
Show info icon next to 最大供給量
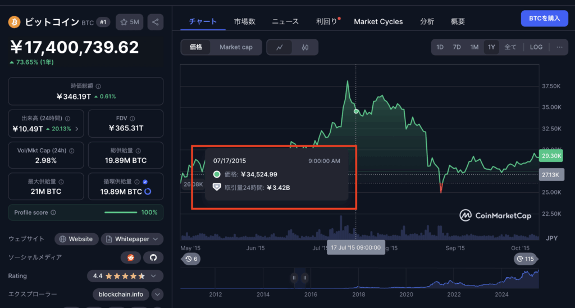tap(61, 182)
